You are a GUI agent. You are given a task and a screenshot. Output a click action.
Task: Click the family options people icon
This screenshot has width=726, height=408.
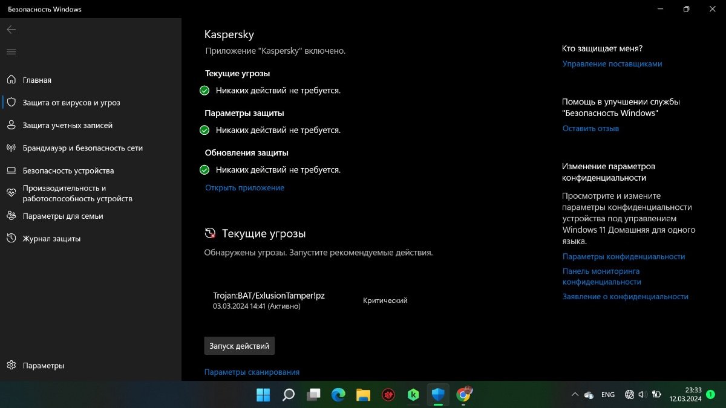(11, 216)
